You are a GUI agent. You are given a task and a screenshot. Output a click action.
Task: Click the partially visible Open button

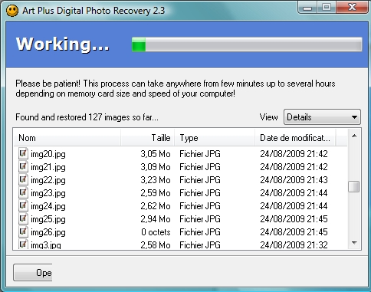pos(33,273)
